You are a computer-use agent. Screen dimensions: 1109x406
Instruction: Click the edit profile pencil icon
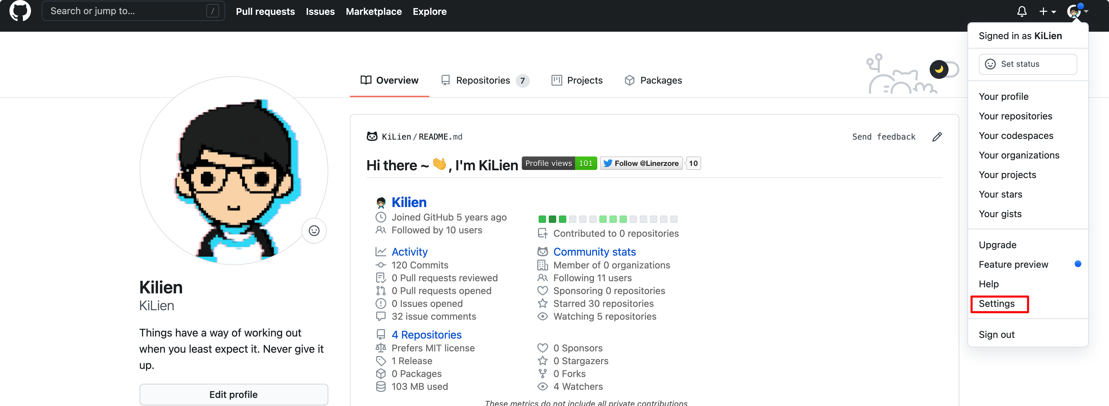click(x=937, y=137)
